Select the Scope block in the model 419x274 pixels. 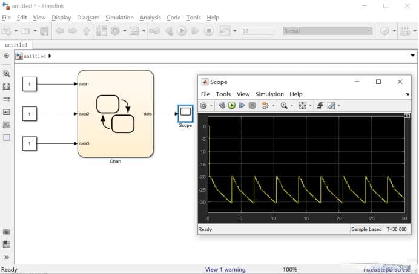coord(185,113)
